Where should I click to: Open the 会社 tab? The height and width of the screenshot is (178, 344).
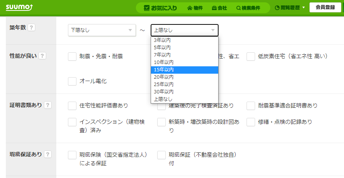219,8
